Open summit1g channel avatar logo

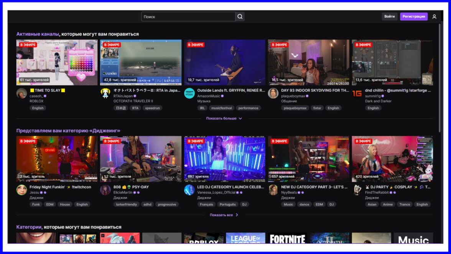357,93
